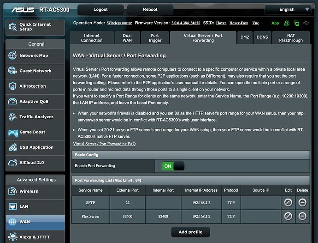Open the Network Map globe icon

point(12,55)
